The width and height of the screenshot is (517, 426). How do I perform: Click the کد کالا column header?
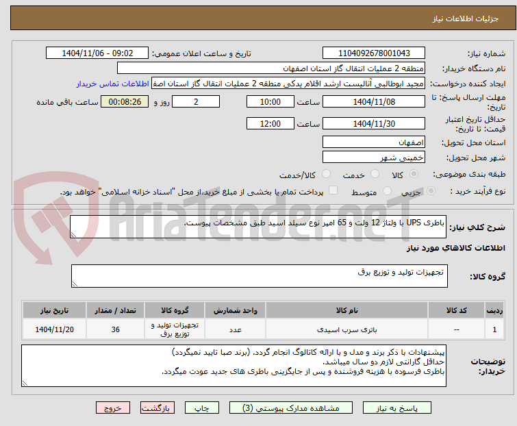pyautogui.click(x=456, y=310)
